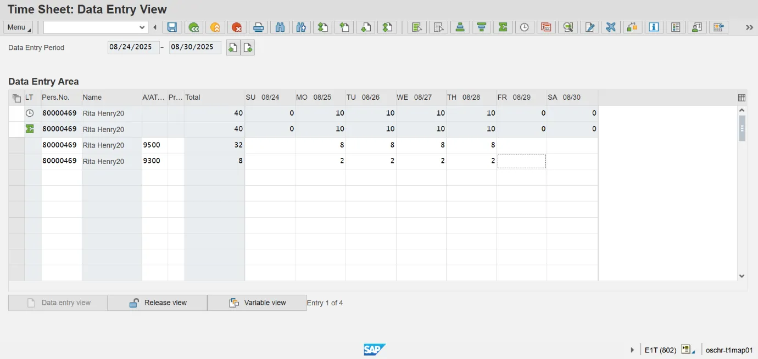This screenshot has height=359, width=758.
Task: Go to first page icon
Action: pyautogui.click(x=323, y=27)
